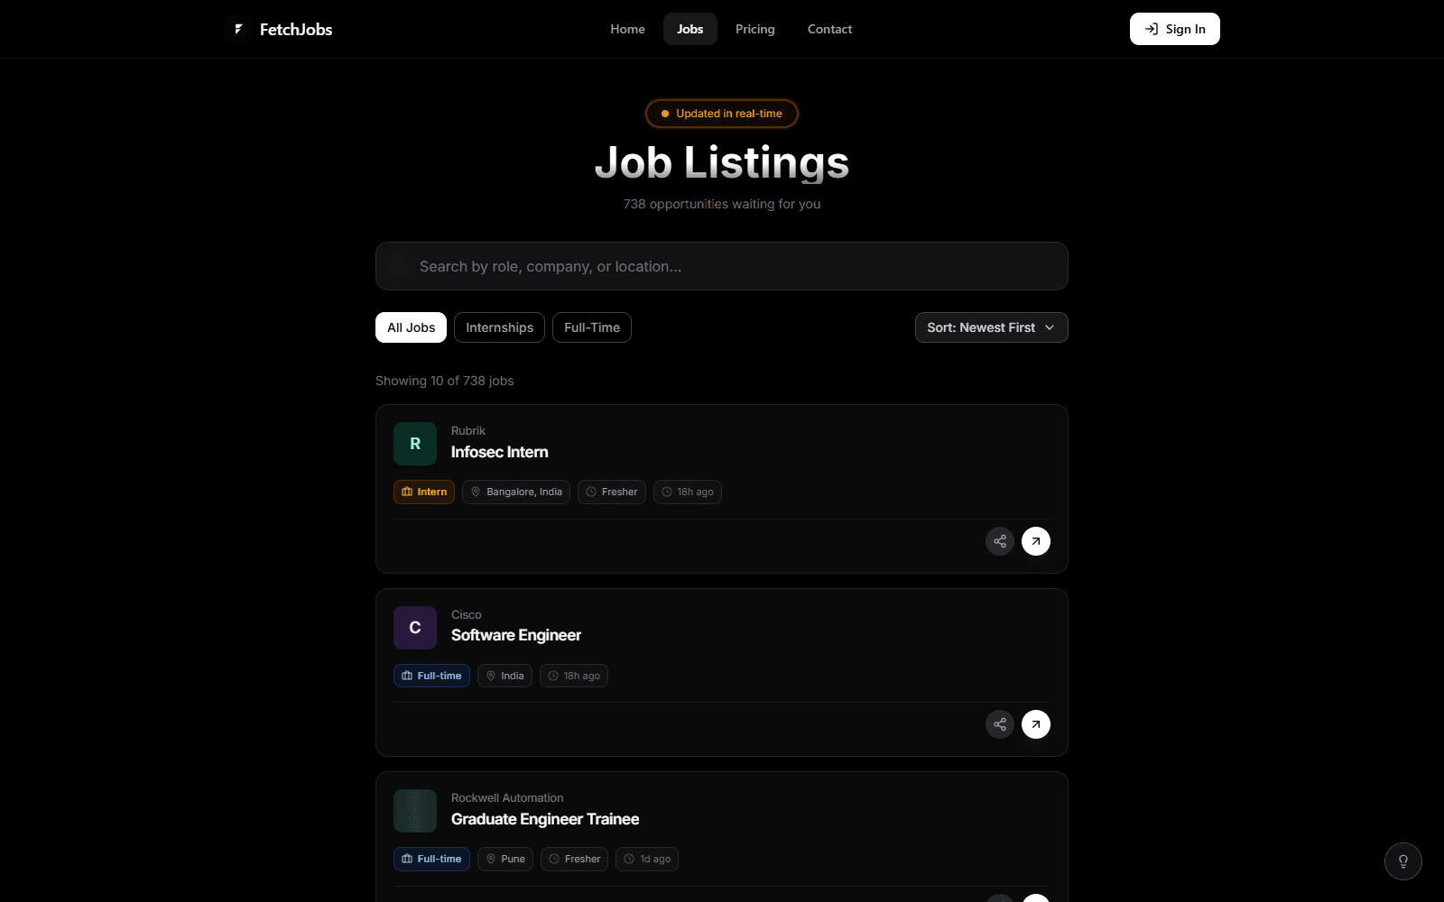Focus the job search input field
This screenshot has height=902, width=1444.
tap(722, 266)
